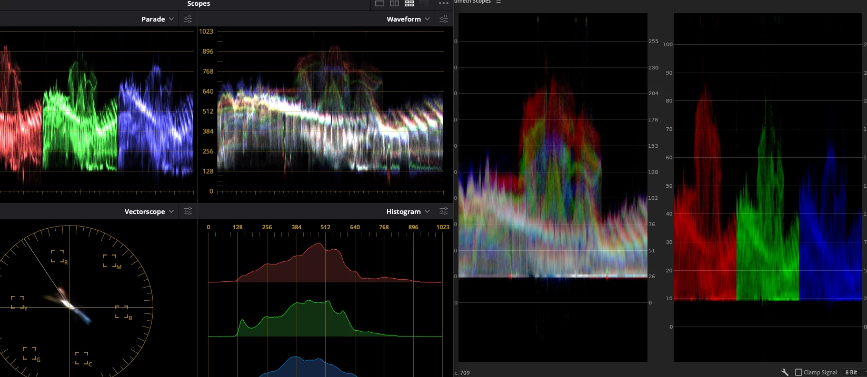Open Vectorscope settings sliders icon

pos(188,211)
